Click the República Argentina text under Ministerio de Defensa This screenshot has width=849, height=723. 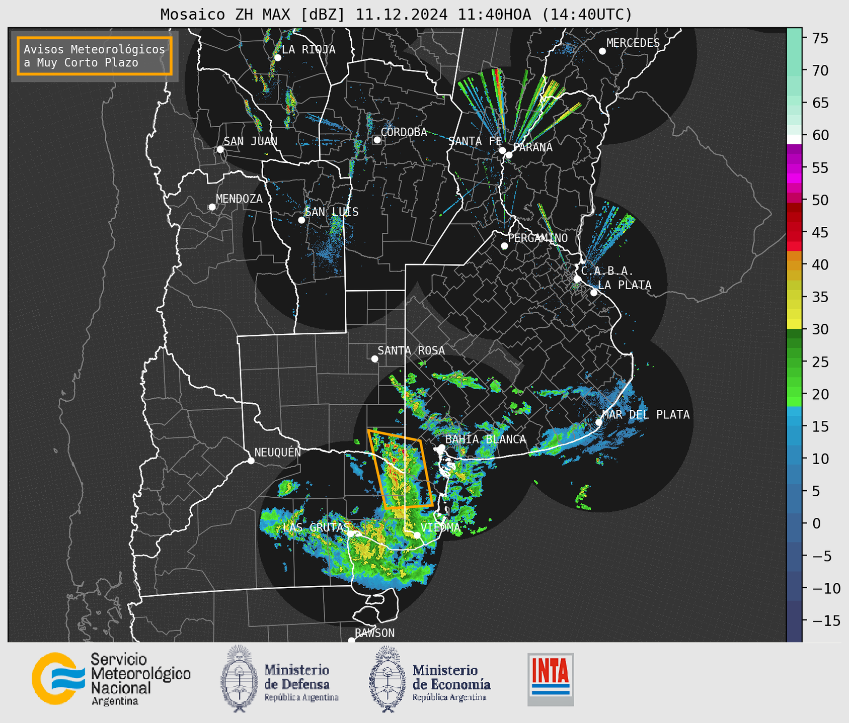(x=301, y=697)
